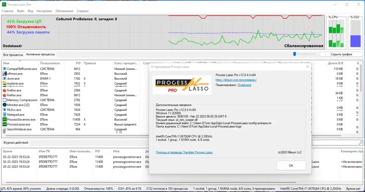The height and width of the screenshot is (192, 365).
Task: Sort processes by Имя column header
Action: click(x=20, y=63)
